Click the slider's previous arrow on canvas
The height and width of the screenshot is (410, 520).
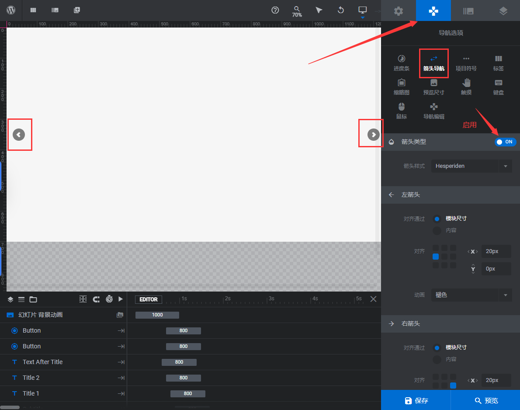[x=19, y=135]
